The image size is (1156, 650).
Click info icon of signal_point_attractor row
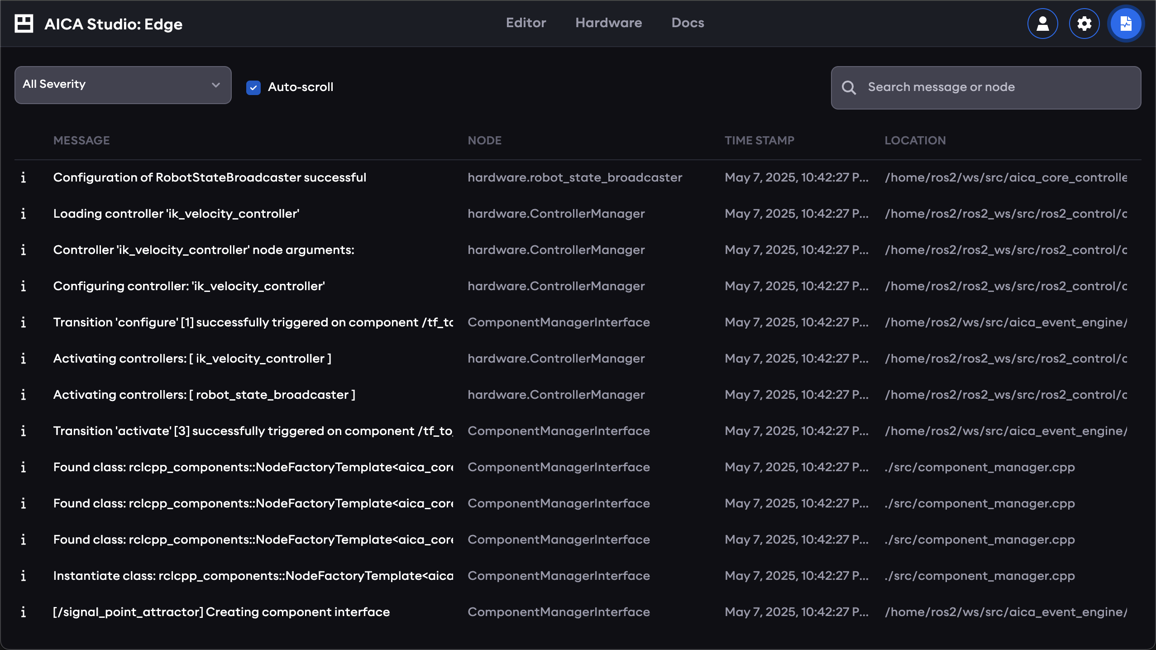pyautogui.click(x=24, y=612)
